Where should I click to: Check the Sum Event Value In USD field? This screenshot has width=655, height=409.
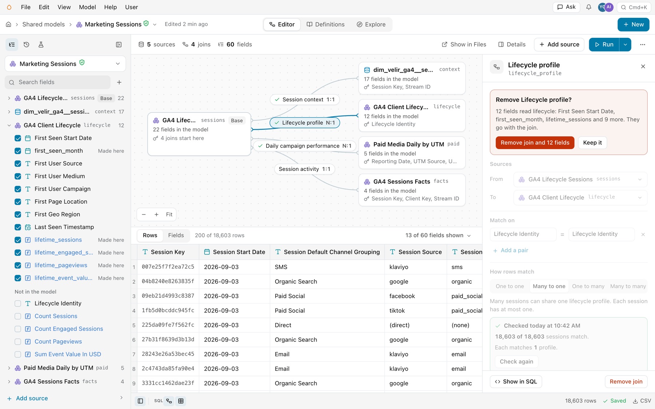[x=18, y=354]
